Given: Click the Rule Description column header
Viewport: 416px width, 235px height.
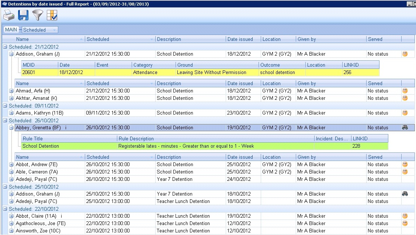Looking at the screenshot, I should click(215, 138).
